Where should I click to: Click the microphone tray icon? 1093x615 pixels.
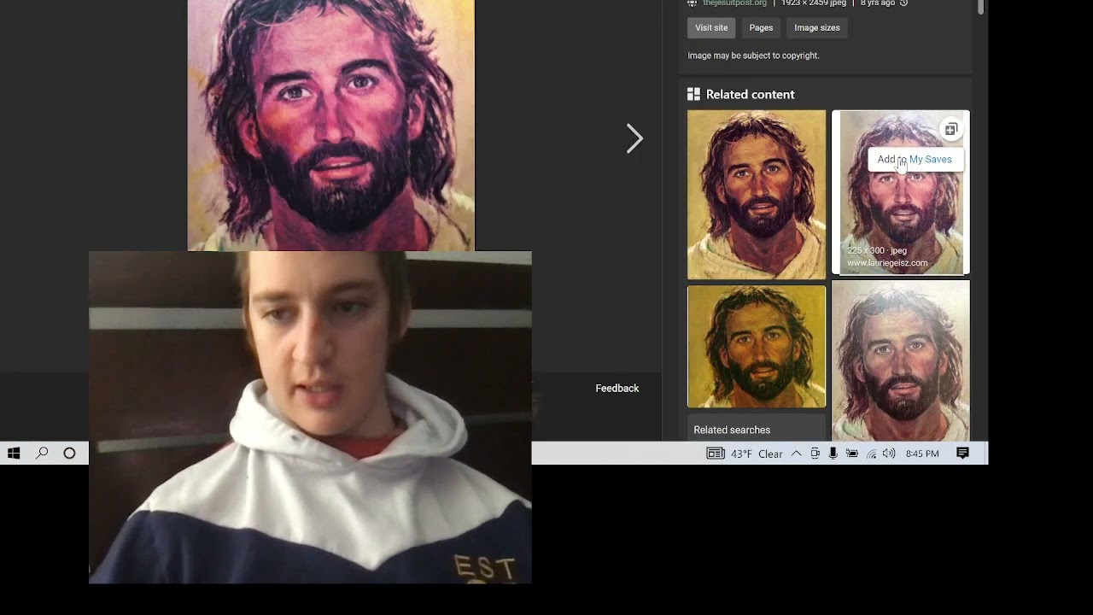833,454
